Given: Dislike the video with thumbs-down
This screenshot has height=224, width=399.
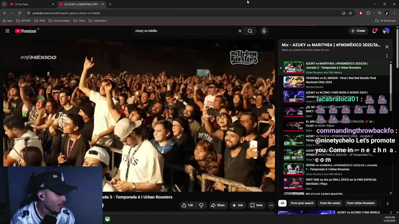Looking at the screenshot, I should click(201, 205).
